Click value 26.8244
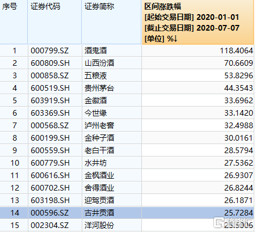This screenshot has height=232, width=256. [x=238, y=188]
